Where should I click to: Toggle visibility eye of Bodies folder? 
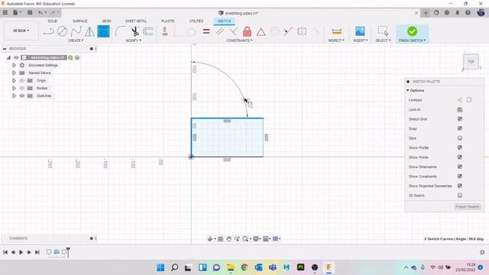click(22, 89)
